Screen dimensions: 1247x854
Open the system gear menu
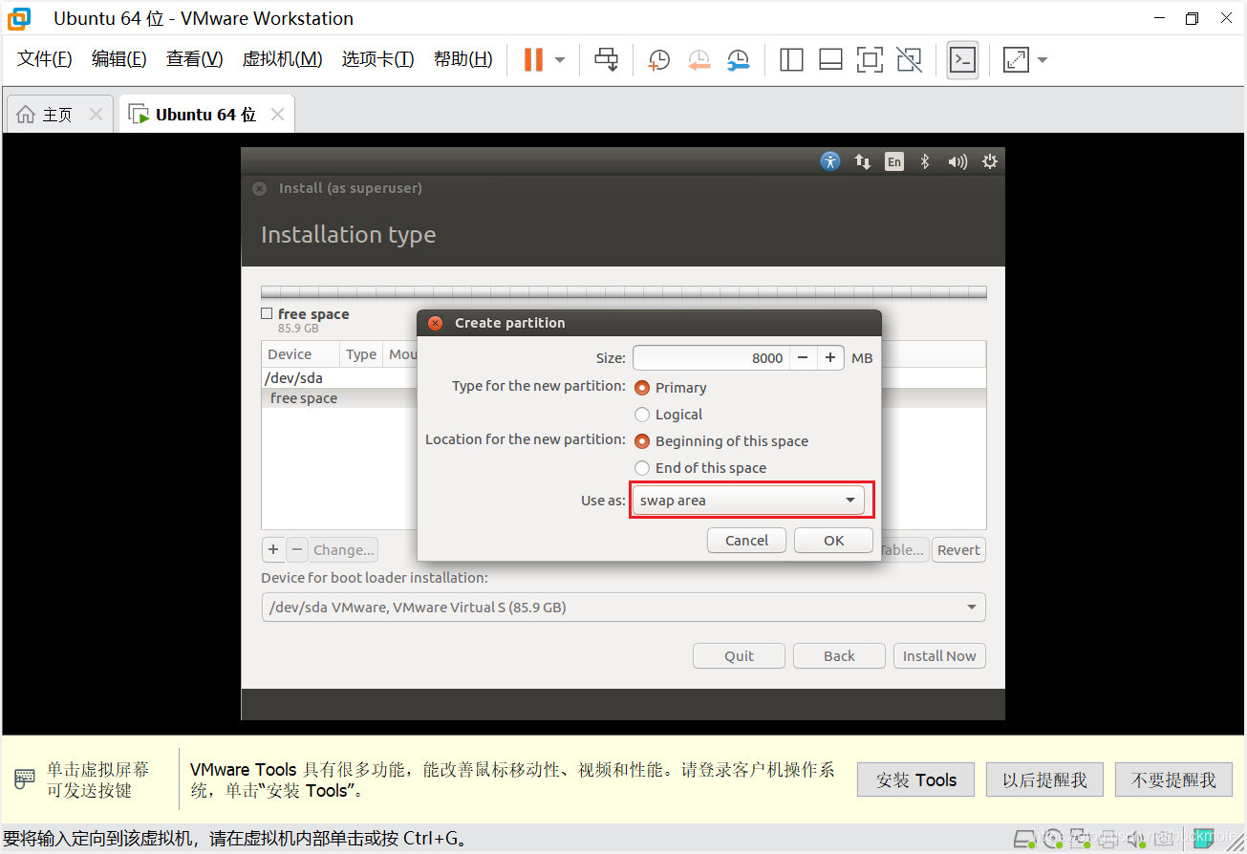coord(990,161)
